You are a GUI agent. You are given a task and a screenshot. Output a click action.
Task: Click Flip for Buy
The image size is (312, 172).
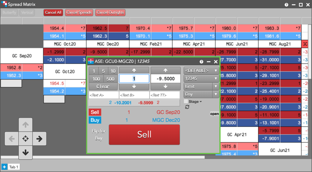pyautogui.click(x=99, y=135)
